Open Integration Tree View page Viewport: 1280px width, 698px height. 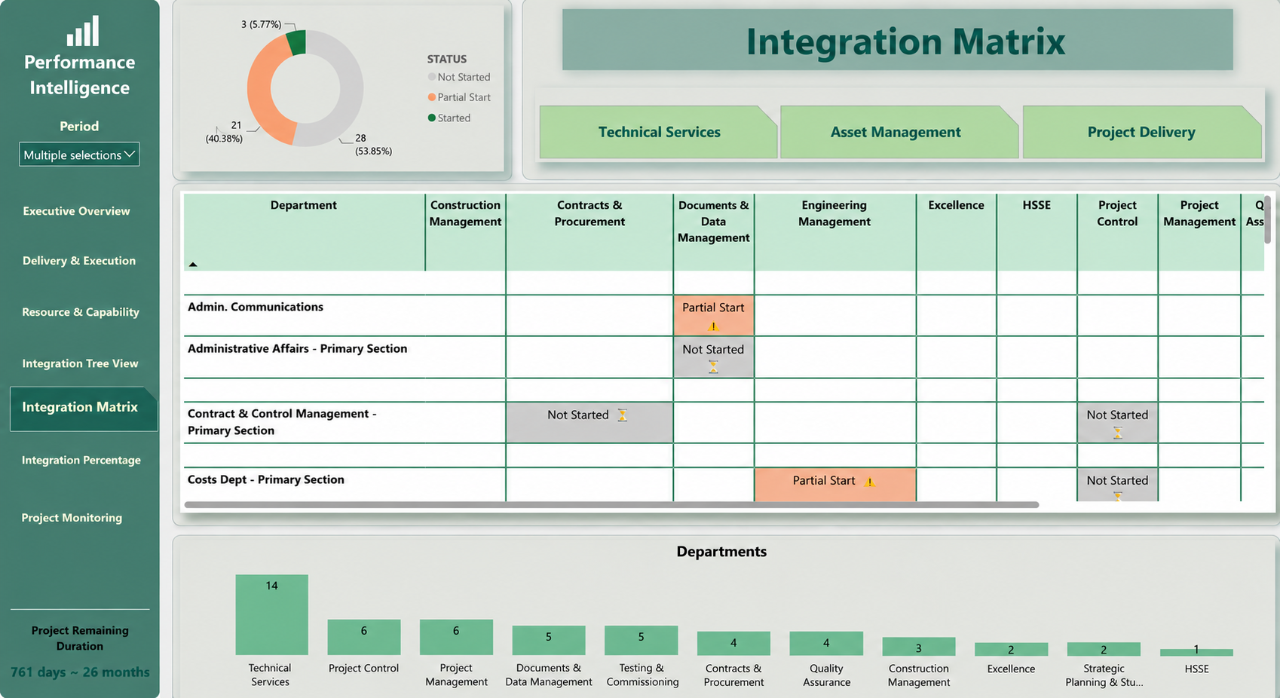pos(80,363)
